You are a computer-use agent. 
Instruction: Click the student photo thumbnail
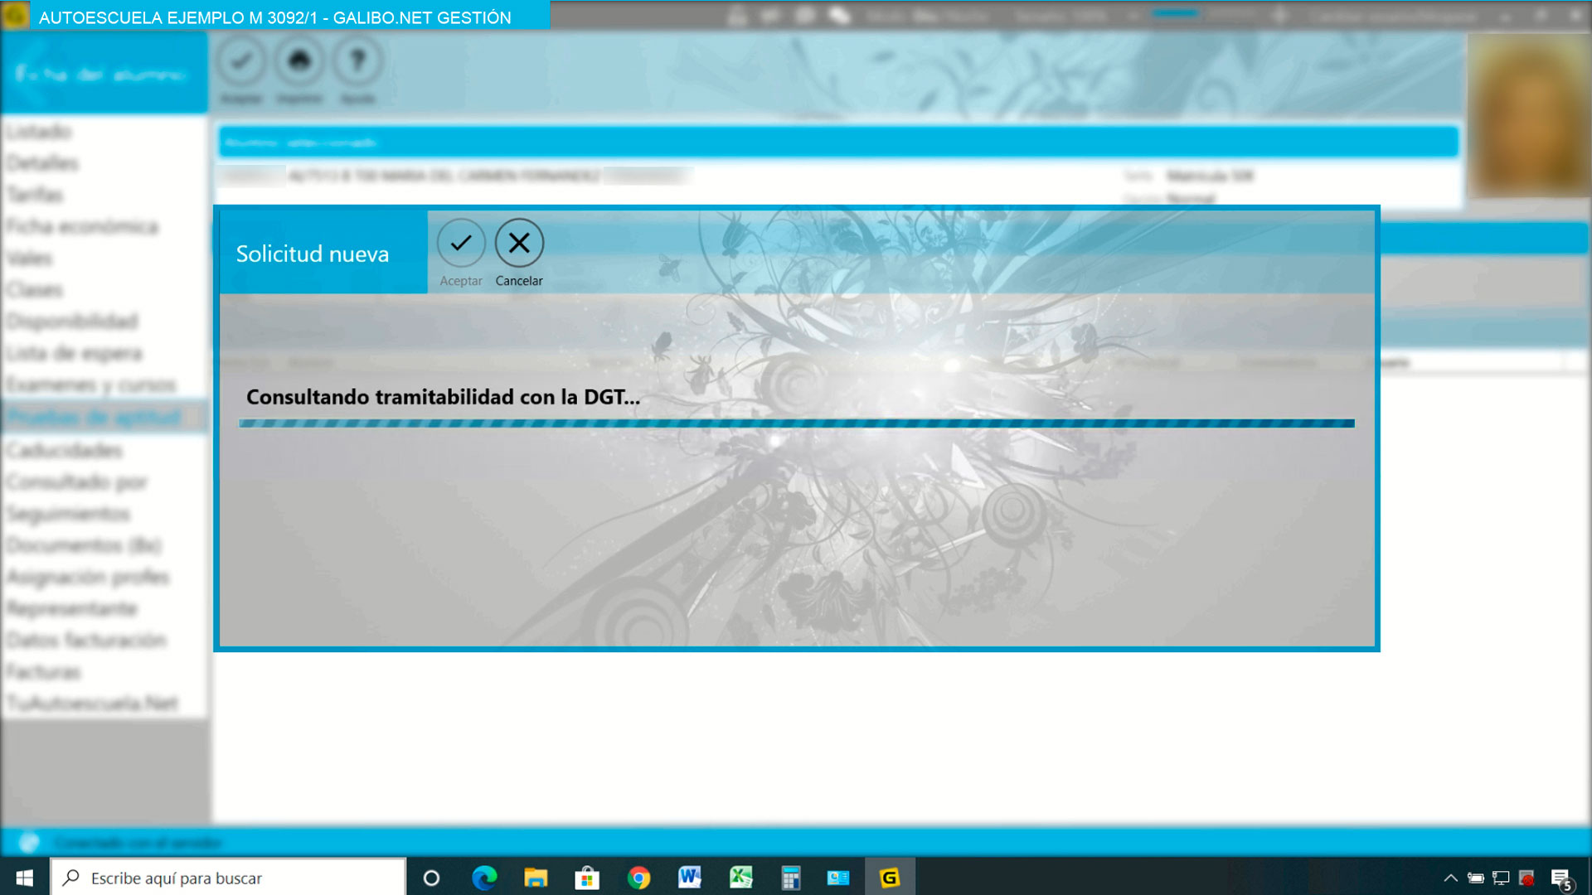pos(1528,115)
